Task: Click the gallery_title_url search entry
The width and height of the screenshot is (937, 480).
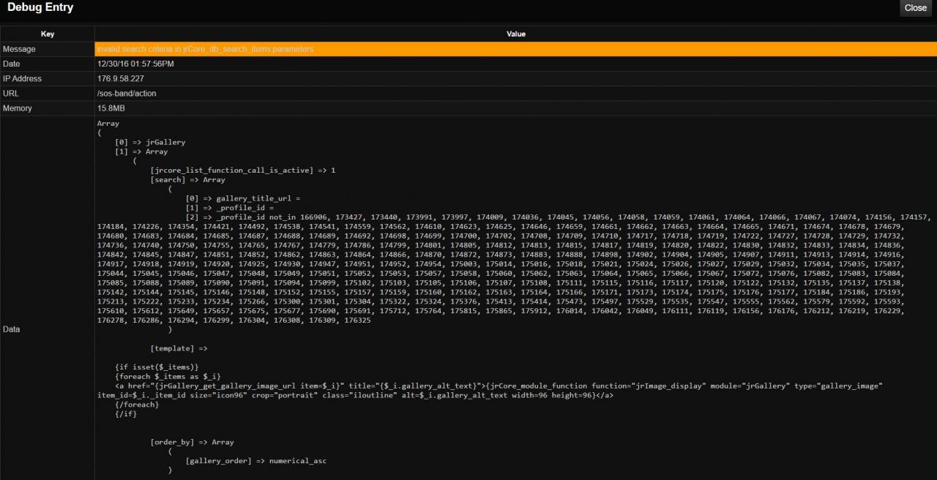Action: (243, 198)
